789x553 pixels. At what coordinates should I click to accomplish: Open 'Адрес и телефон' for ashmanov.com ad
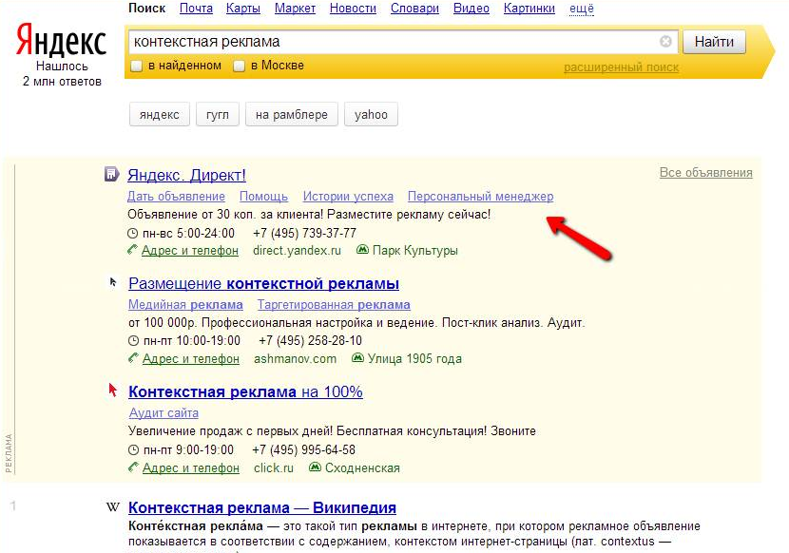[191, 359]
